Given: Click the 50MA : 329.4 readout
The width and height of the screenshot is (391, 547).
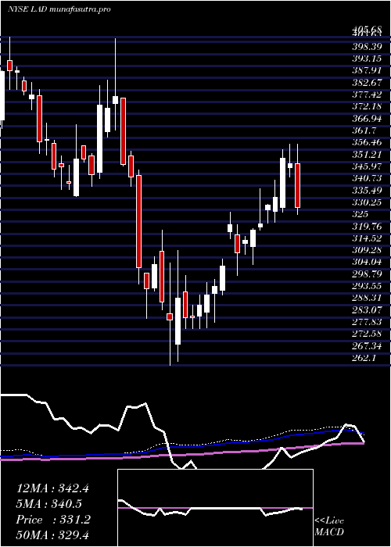Looking at the screenshot, I should pyautogui.click(x=53, y=535).
